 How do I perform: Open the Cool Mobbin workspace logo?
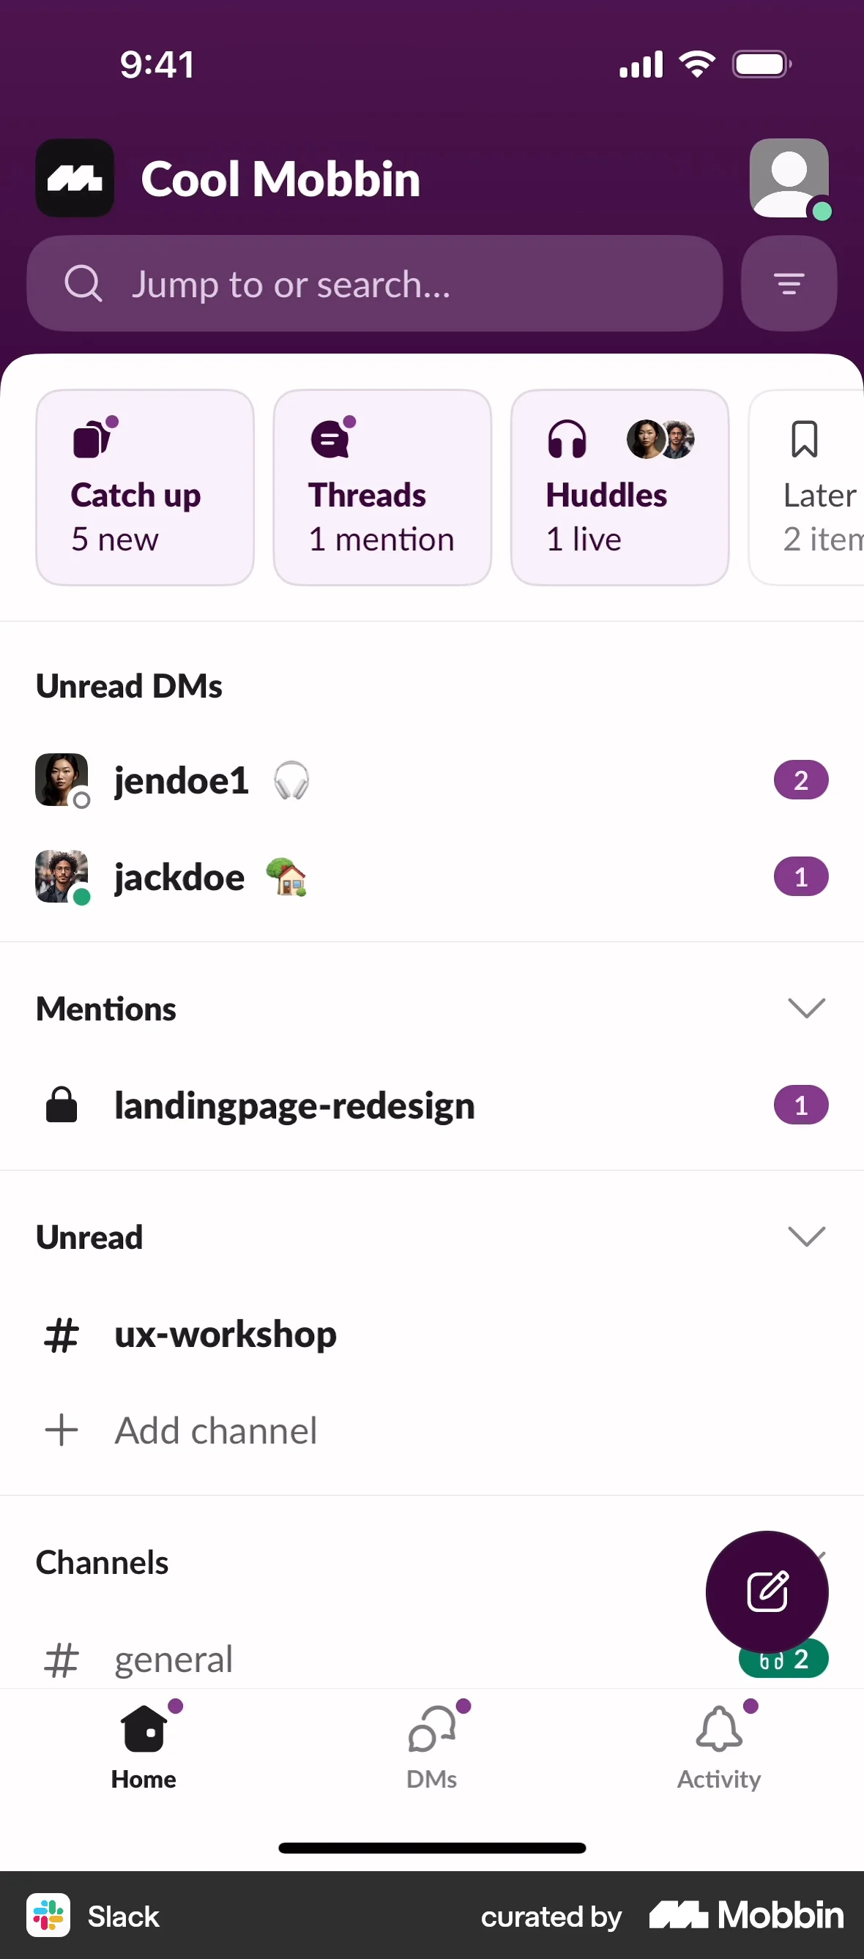point(75,178)
